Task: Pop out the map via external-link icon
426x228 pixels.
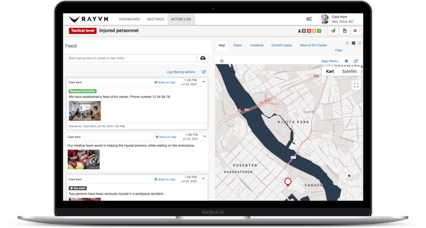Action: coord(355,61)
